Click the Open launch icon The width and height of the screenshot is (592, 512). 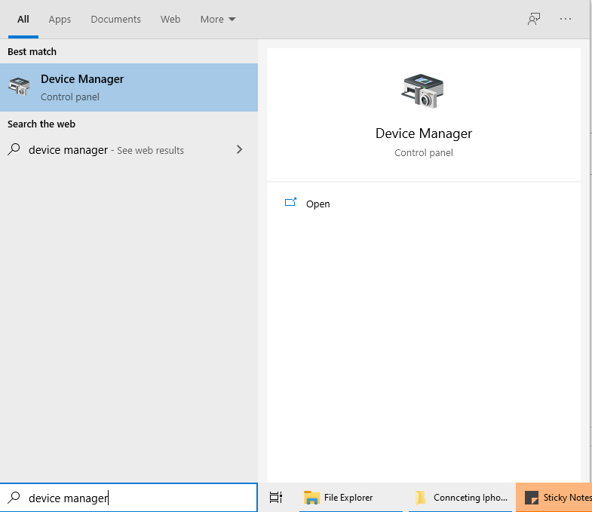290,202
